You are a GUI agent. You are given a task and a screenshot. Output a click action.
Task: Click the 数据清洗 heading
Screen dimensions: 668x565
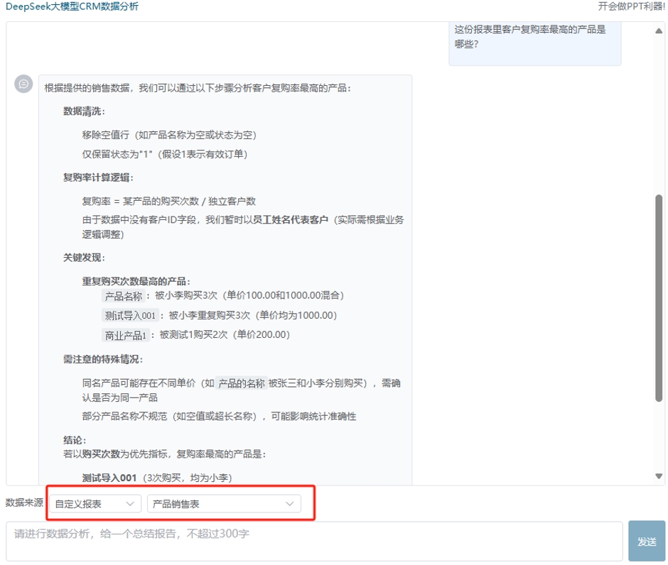click(x=84, y=111)
